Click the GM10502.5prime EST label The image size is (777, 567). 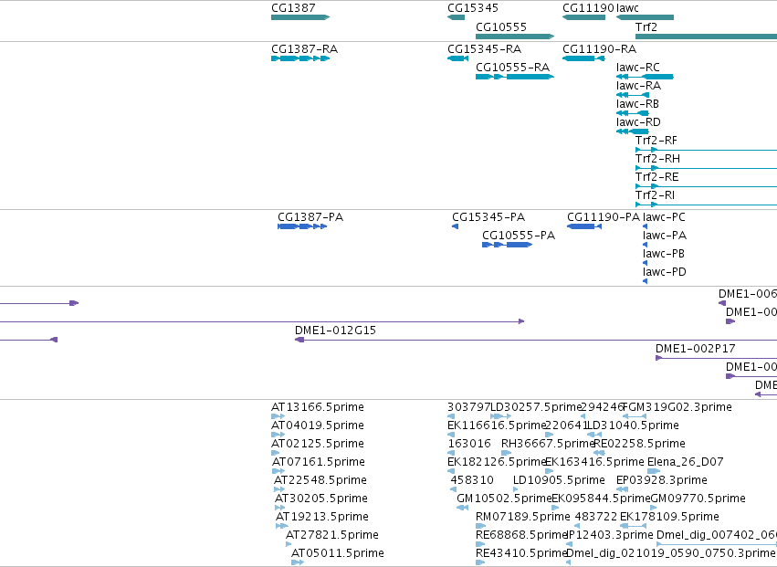pos(504,499)
